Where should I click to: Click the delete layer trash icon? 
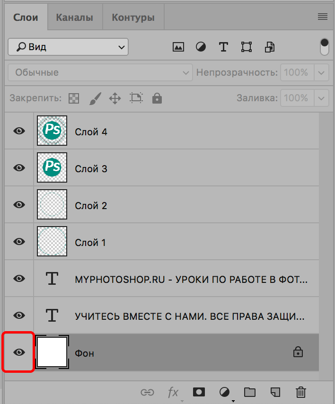coord(300,392)
